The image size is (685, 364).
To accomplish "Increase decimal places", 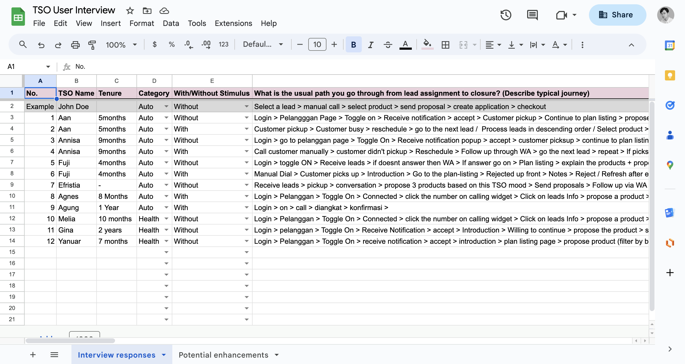I will pyautogui.click(x=206, y=44).
